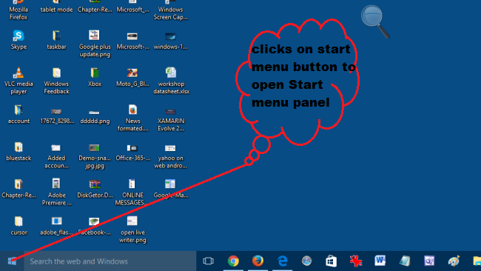Select the ddddd.png file
481x271 pixels.
[x=95, y=116]
